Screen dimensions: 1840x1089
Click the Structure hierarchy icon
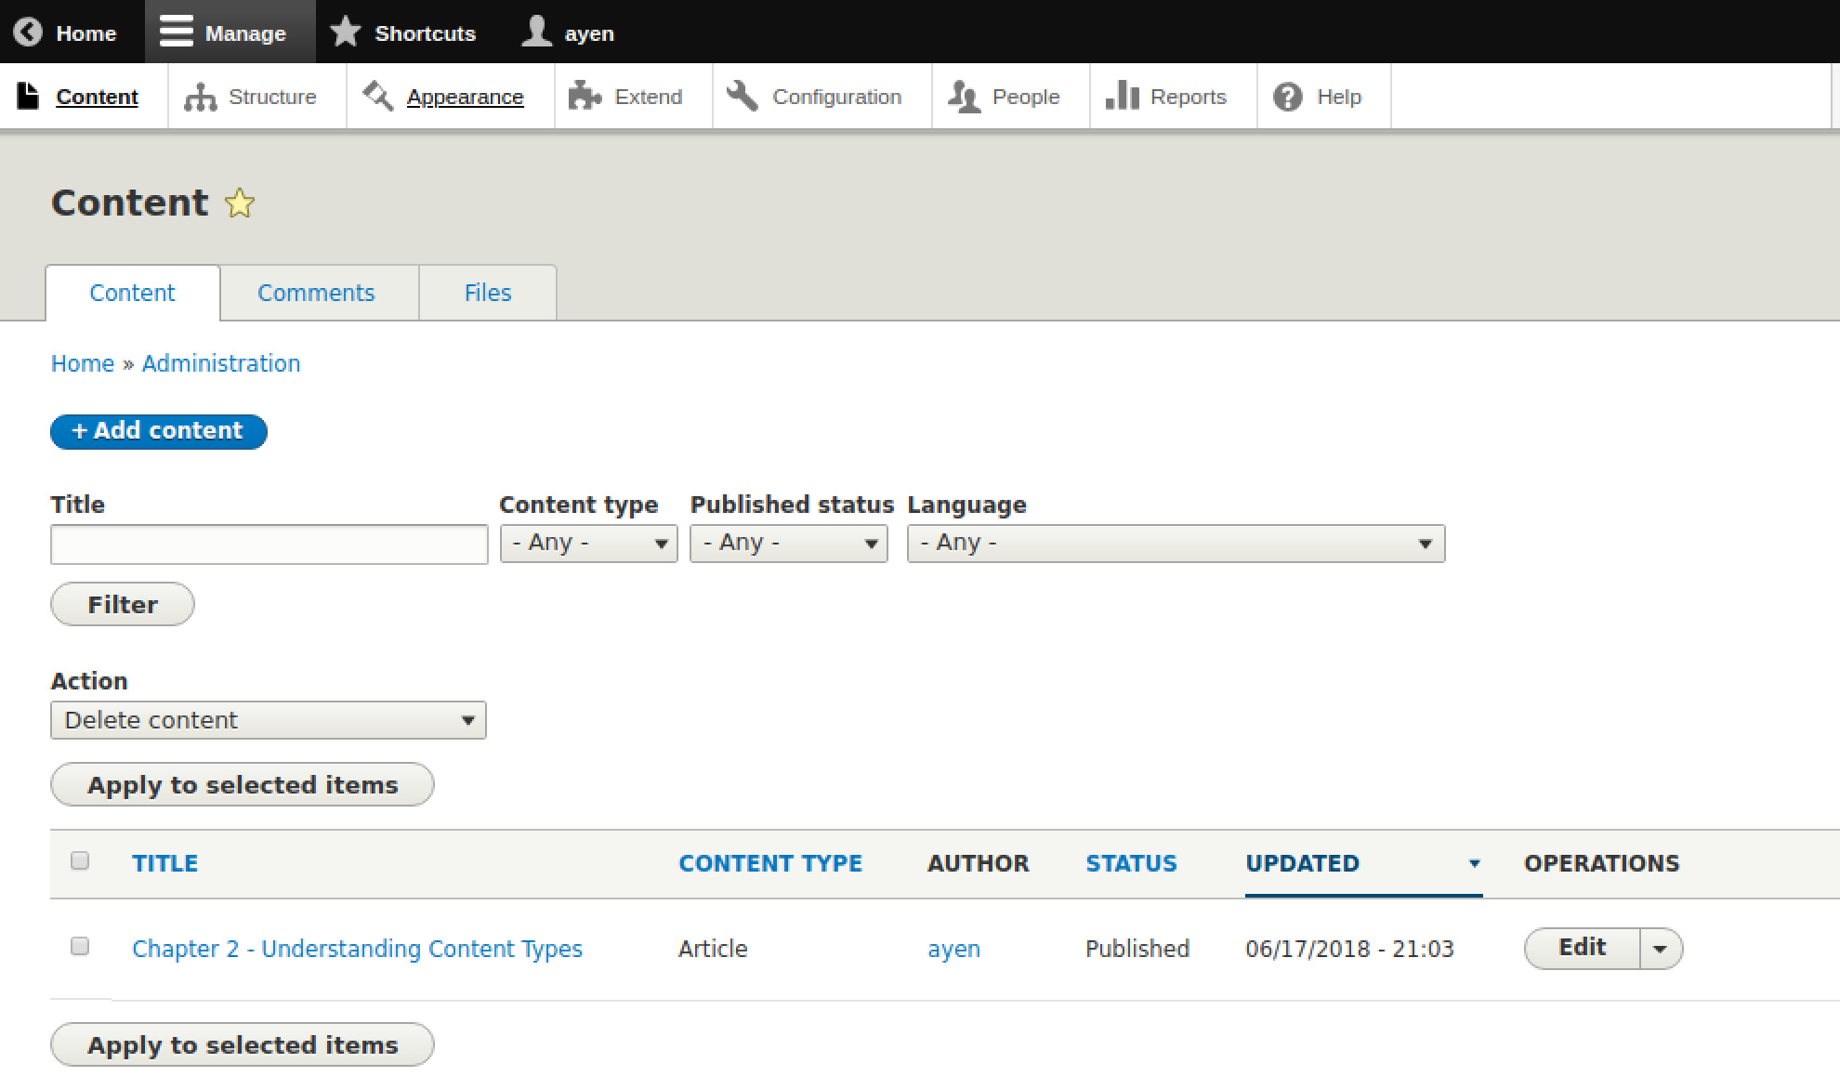click(200, 97)
